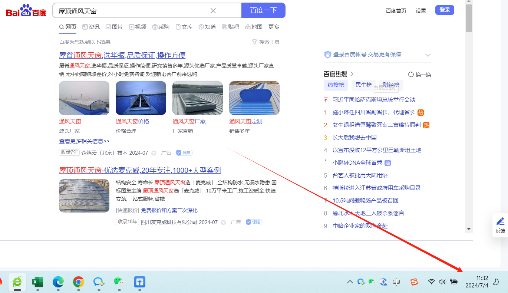
Task: Click the WeChat icon in the system tray
Action: pos(373,282)
